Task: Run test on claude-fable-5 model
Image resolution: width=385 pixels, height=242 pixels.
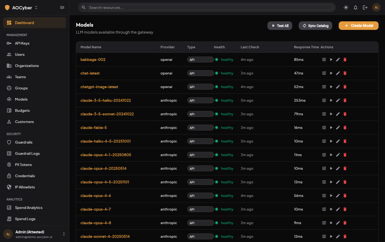Action: tap(331, 128)
